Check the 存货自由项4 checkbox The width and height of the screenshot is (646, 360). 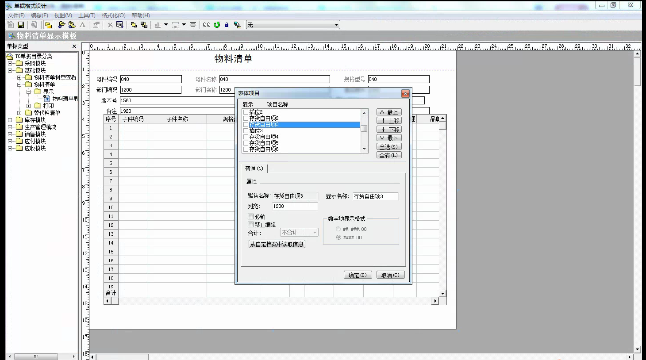(246, 137)
